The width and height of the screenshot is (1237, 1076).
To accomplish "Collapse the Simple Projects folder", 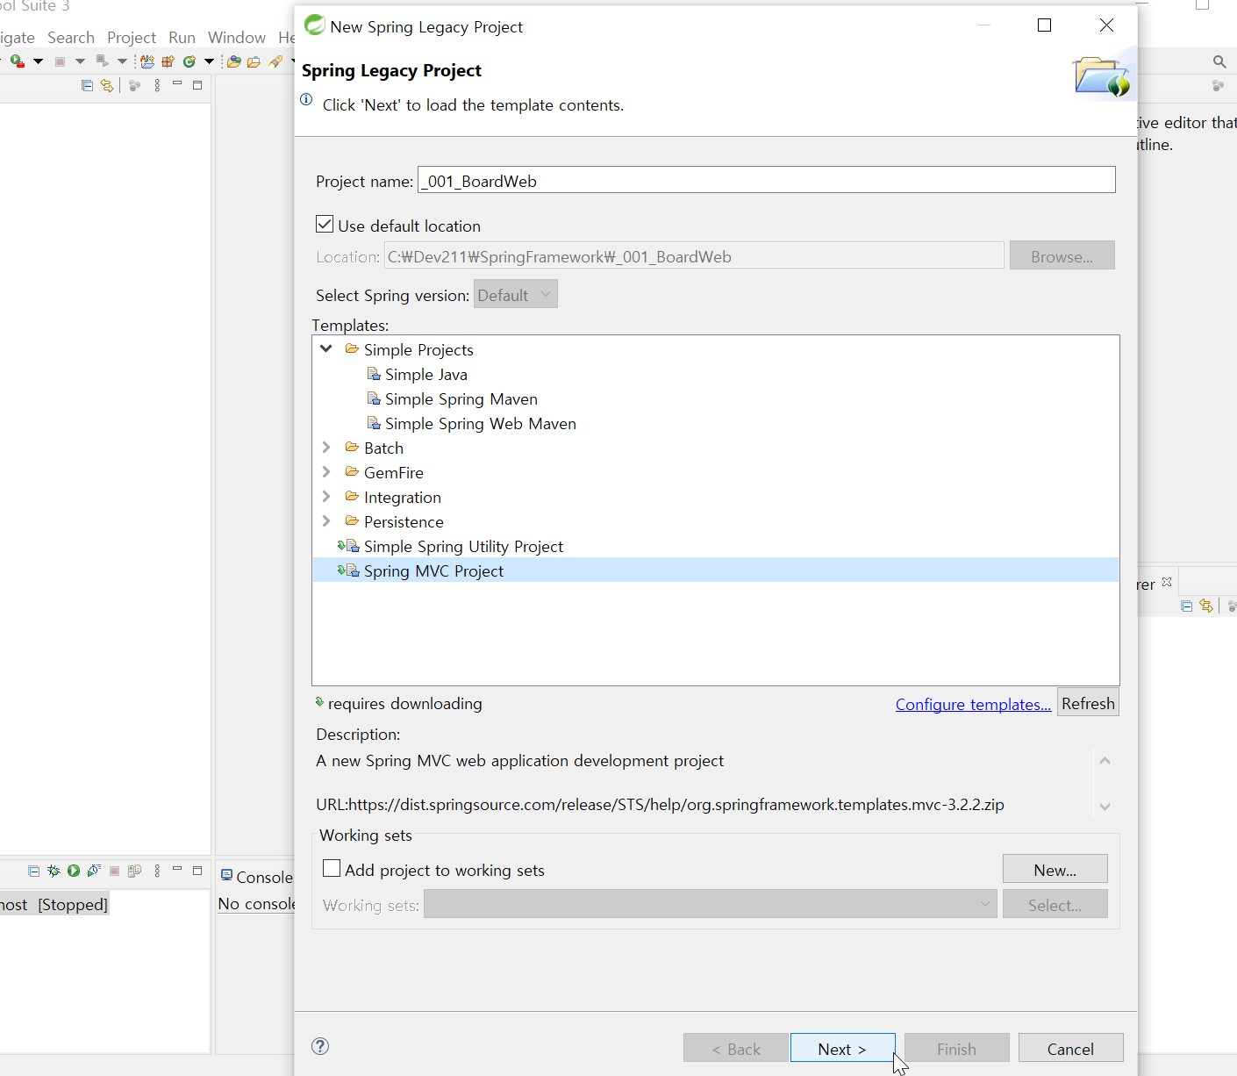I will click(x=326, y=348).
